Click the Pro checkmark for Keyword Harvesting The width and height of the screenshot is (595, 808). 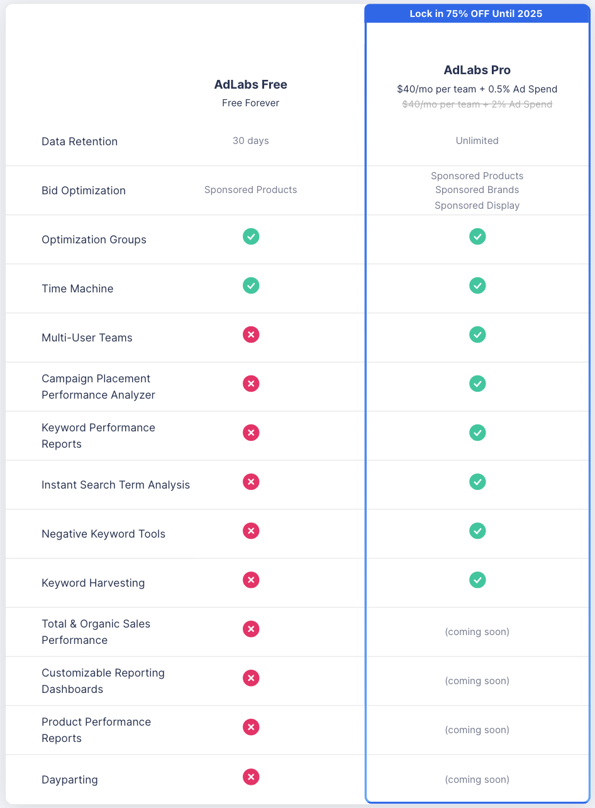(477, 580)
